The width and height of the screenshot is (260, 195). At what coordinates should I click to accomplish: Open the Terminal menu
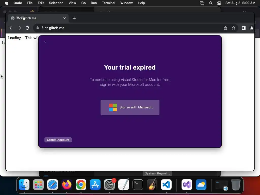point(109,3)
